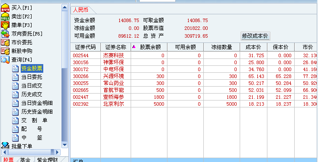Switch to the 人民币 tab
Screen dimensions: 318x162
pos(80,10)
